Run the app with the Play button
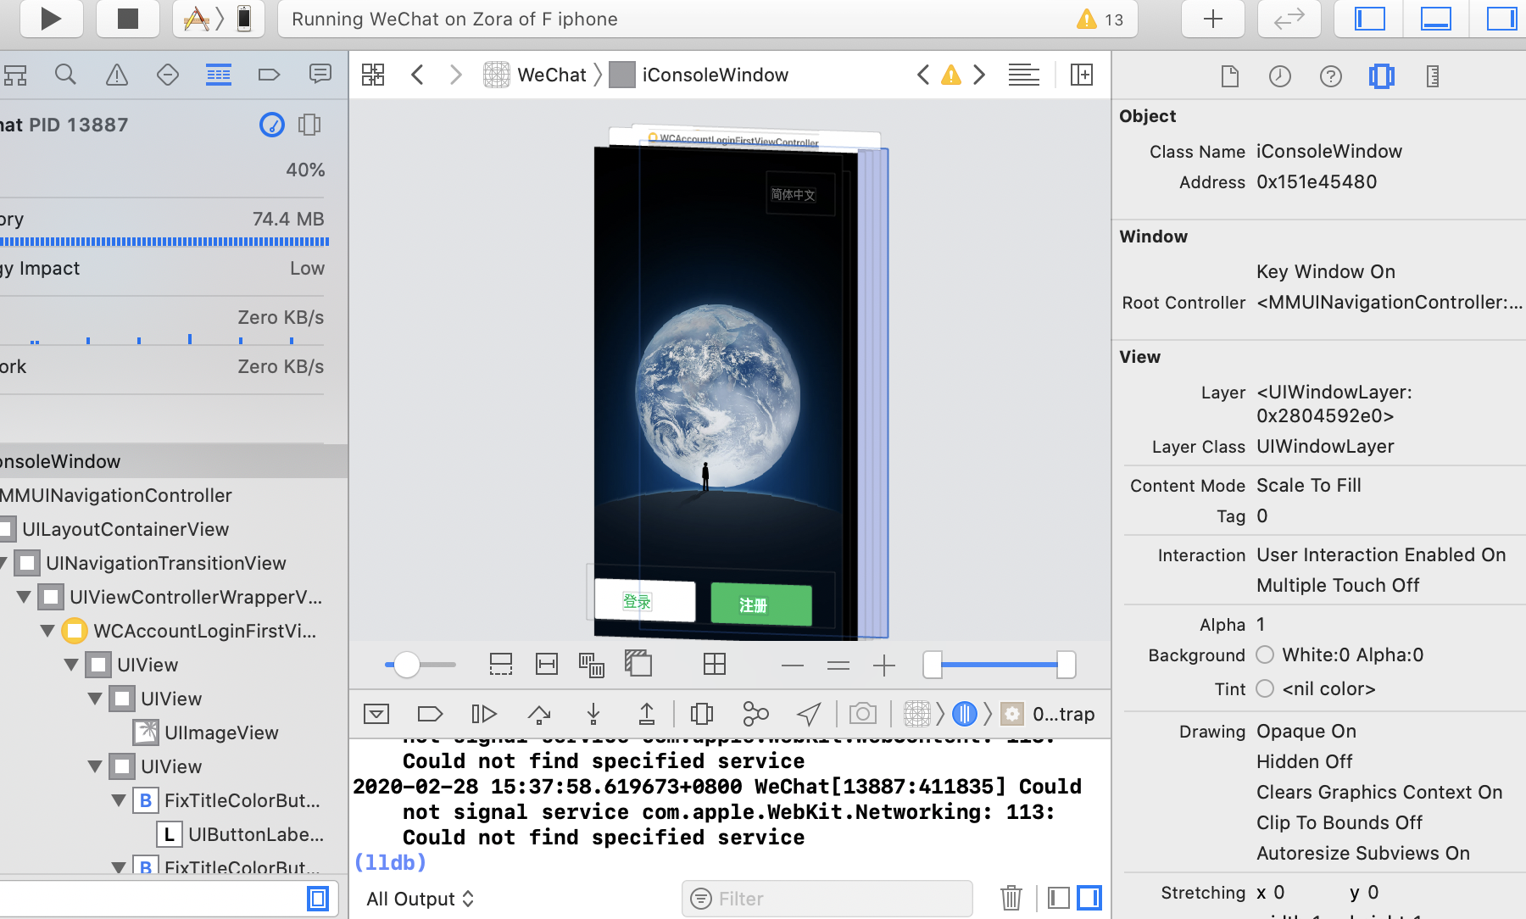Viewport: 1526px width, 919px height. click(51, 19)
